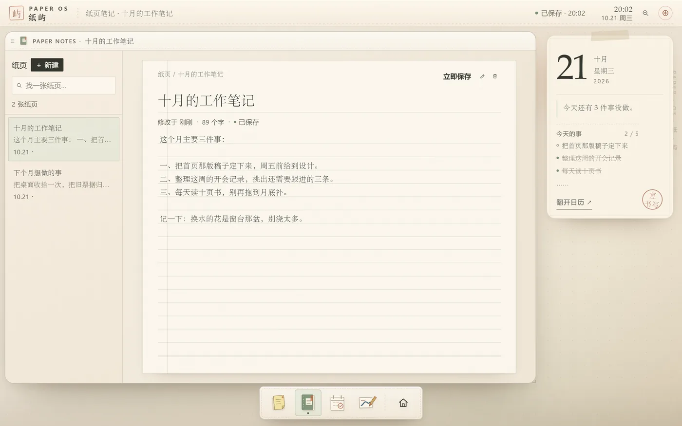Click the 89 个字 word count
The width and height of the screenshot is (682, 426).
point(213,122)
